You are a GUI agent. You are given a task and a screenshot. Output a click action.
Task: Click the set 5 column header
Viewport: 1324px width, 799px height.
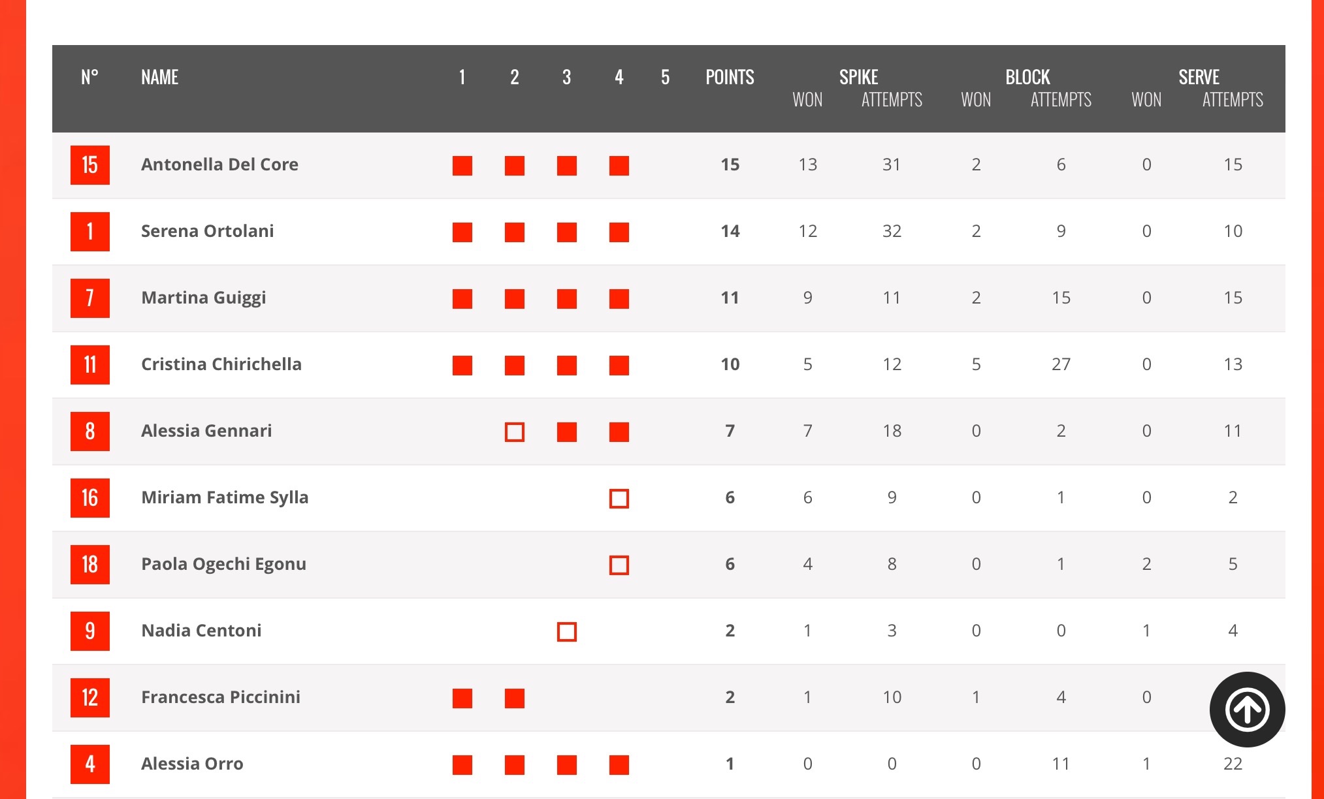665,77
